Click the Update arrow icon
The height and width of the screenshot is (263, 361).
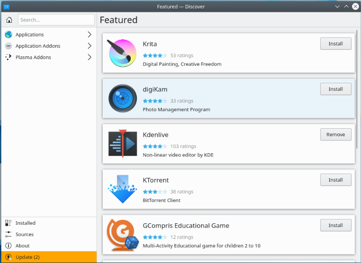click(x=9, y=257)
